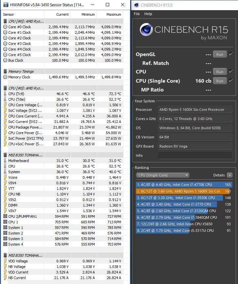Click the first CPU [#0] AMD Ryz group chip icon
Screen dimensions: 238x284
pos(5,21)
